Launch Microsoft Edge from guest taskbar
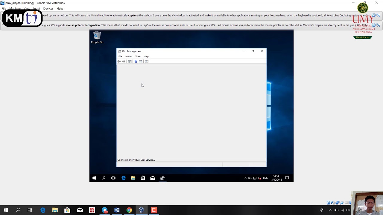Viewport: 383px width, 215px height. tap(123, 178)
